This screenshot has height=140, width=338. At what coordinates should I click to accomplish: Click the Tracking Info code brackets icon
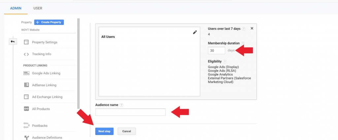26,54
